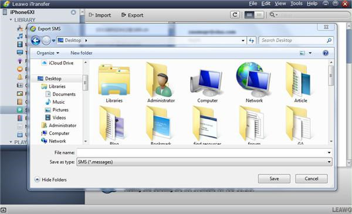Select Computer in navigation tree
352x214 pixels.
coord(55,133)
